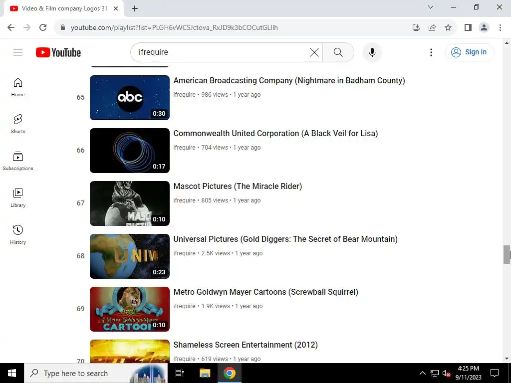This screenshot has width=511, height=383.
Task: Start voice search with the microphone icon
Action: coord(372,52)
